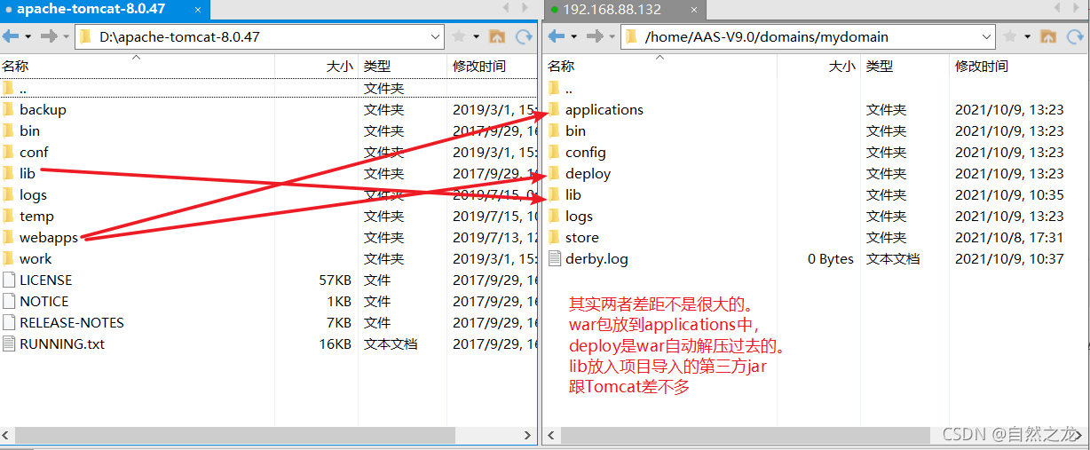Close the 192.168.88.132 tab
Image resolution: width=1090 pixels, height=450 pixels.
point(692,9)
